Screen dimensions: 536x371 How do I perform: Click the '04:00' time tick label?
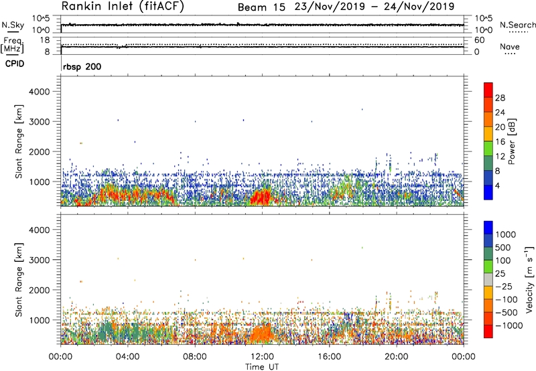click(x=127, y=356)
